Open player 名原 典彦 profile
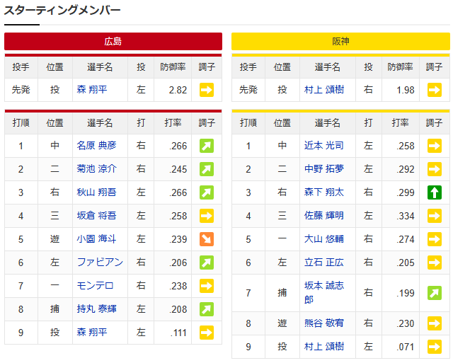Image resolution: width=453 pixels, height=363 pixels. pyautogui.click(x=96, y=145)
